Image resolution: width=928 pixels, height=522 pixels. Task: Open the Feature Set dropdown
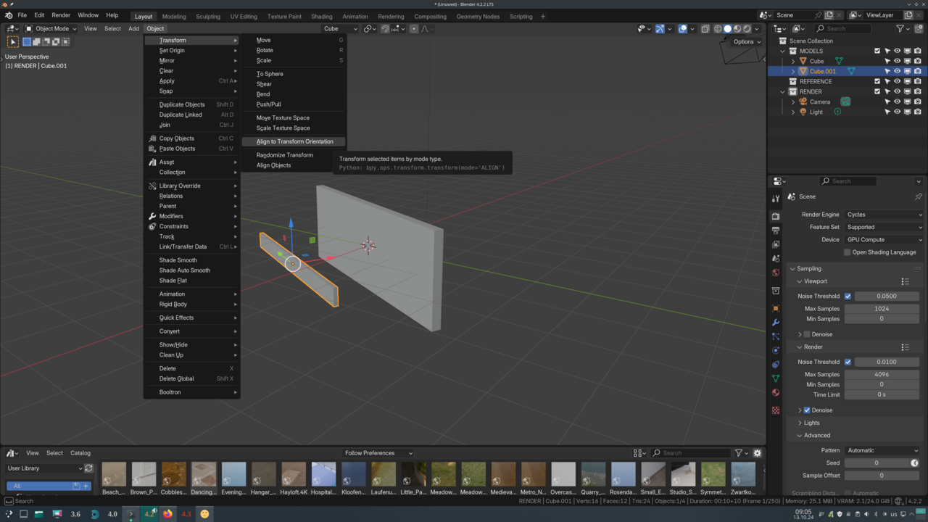(x=884, y=227)
